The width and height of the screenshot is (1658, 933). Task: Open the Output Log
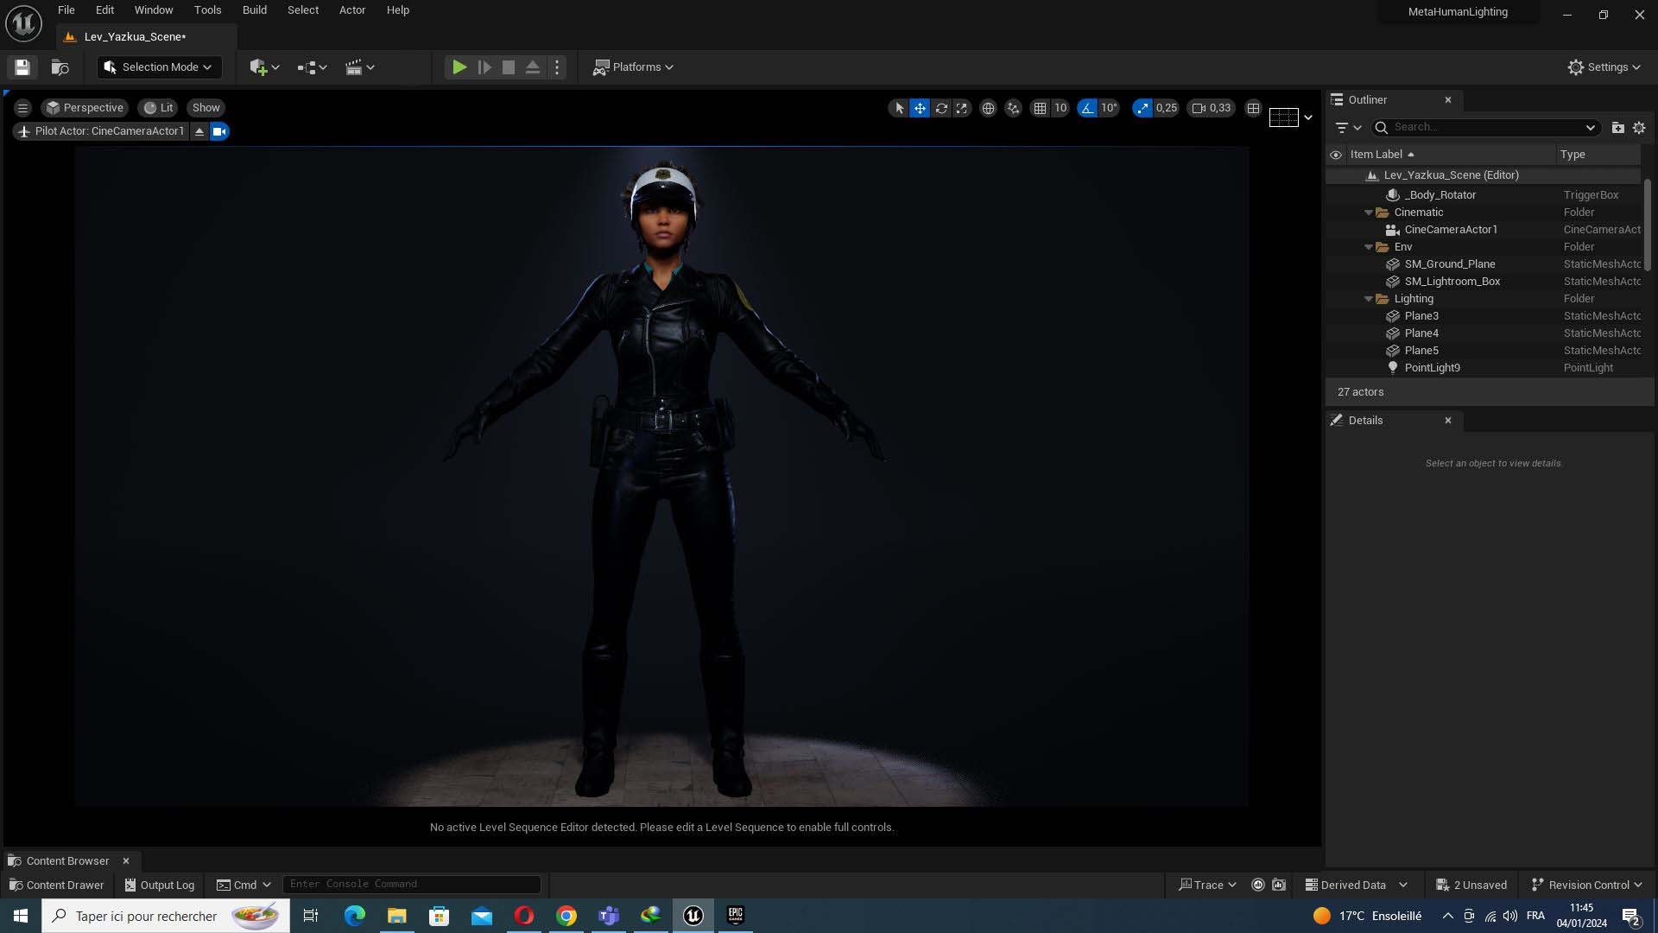[x=160, y=885]
